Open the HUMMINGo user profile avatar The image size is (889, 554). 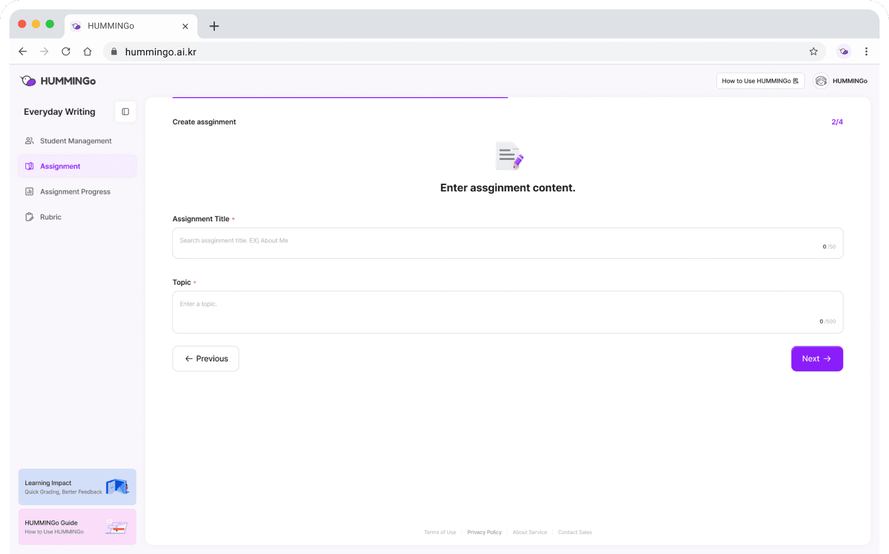click(821, 81)
